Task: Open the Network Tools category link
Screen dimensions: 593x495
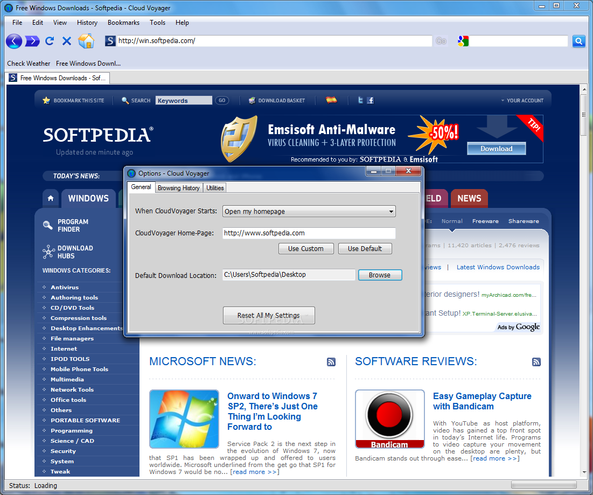Action: pyautogui.click(x=72, y=389)
